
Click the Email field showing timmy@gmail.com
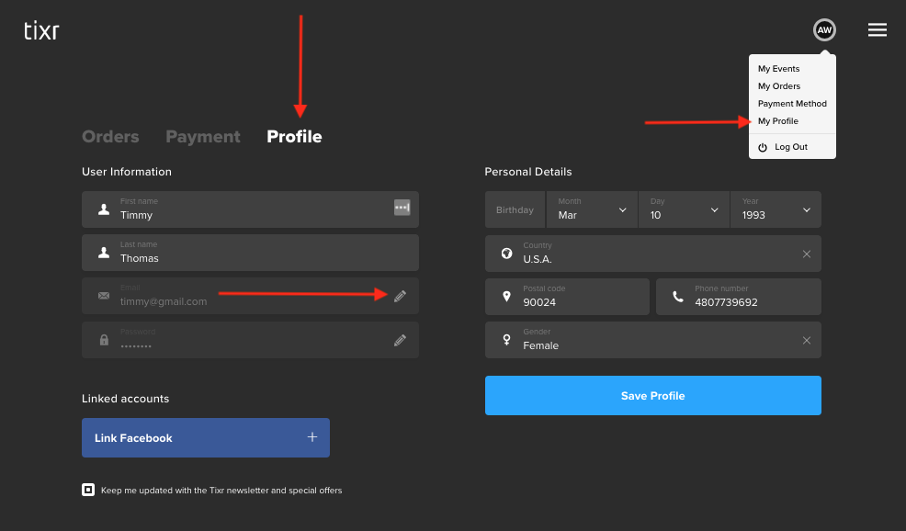250,296
